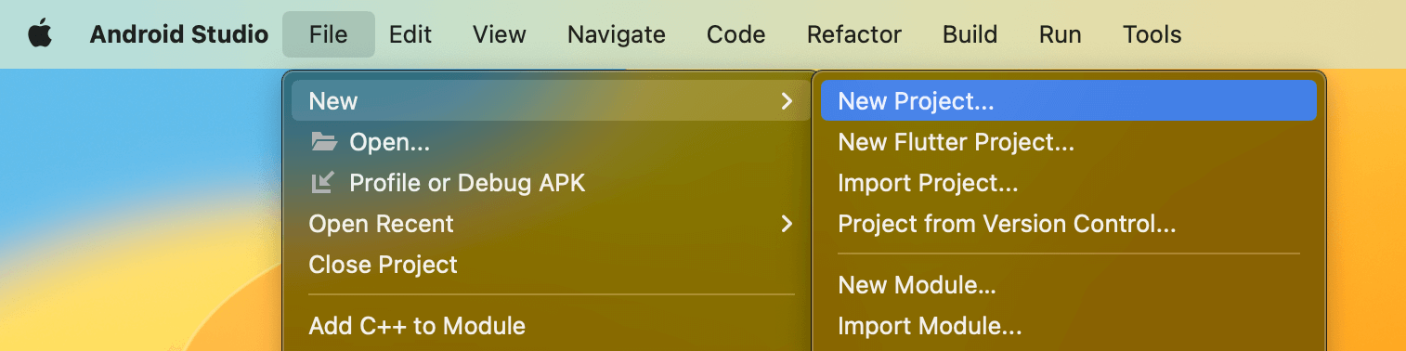Screen dimensions: 1406x351
Task: Open the Apple menu icon
Action: [x=40, y=34]
